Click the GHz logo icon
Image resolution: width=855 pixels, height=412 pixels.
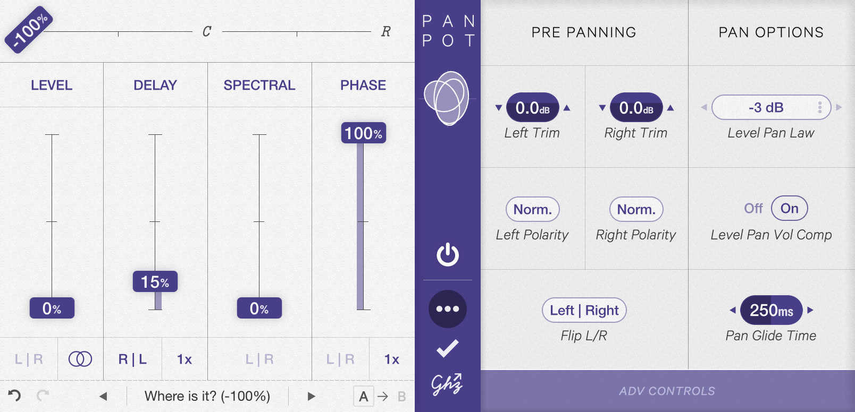(447, 384)
